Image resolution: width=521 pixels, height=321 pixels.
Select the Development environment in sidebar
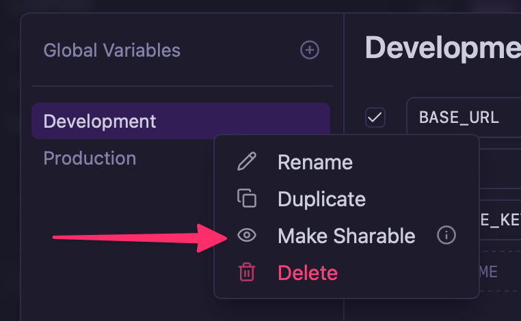(100, 122)
